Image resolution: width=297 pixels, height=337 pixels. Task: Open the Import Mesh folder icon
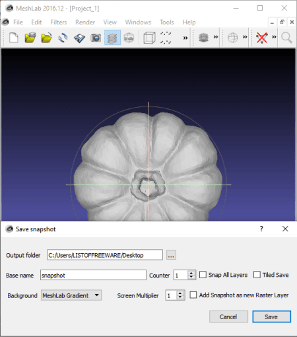point(46,38)
